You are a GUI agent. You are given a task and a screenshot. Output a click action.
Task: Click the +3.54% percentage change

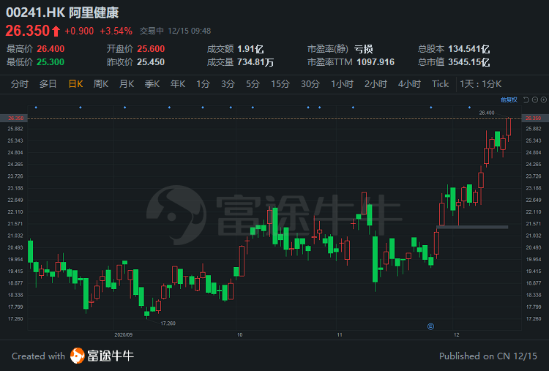click(x=116, y=31)
